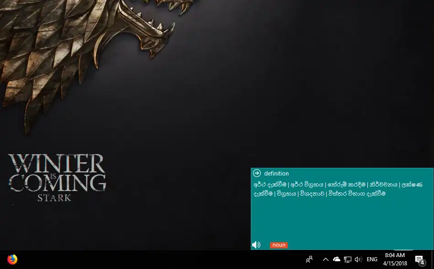Viewport: 434px width, 269px height.
Task: Open network settings tray icon
Action: (x=347, y=259)
